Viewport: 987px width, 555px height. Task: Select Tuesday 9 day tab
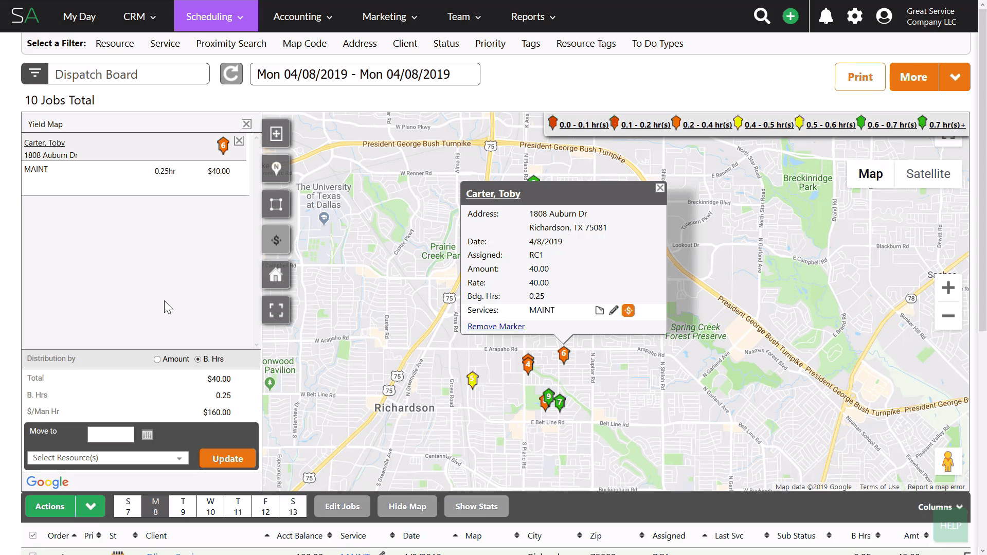[183, 507]
